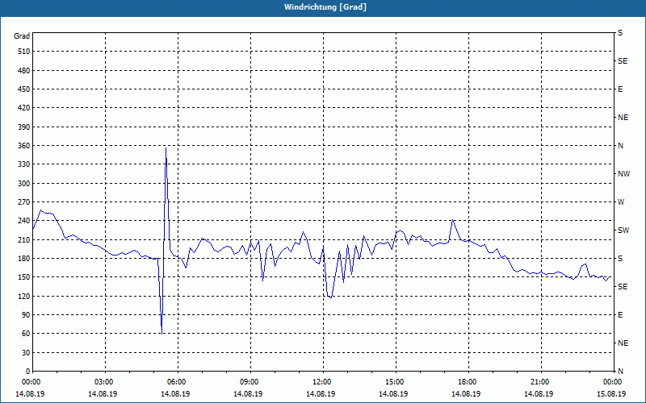Select the 180 degree axis label
The image size is (646, 403).
24,259
